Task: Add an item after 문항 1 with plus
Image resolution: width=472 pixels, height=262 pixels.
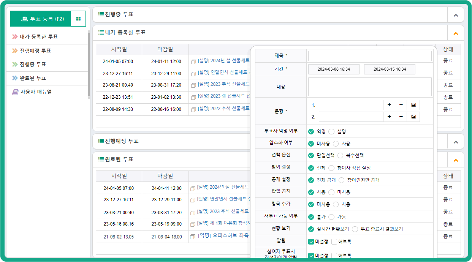Action: tap(389, 105)
